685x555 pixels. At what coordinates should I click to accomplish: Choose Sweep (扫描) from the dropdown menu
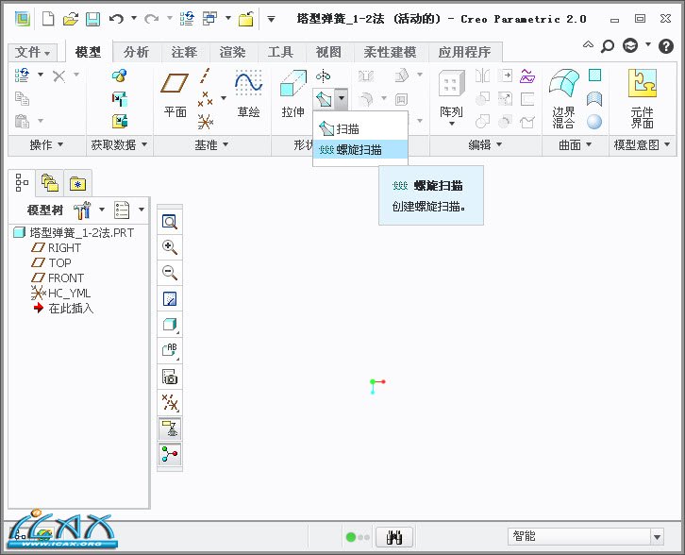pyautogui.click(x=360, y=129)
